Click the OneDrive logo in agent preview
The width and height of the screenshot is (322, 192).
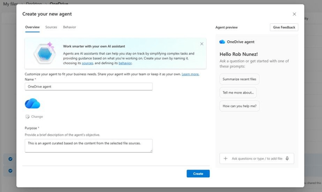click(x=222, y=42)
